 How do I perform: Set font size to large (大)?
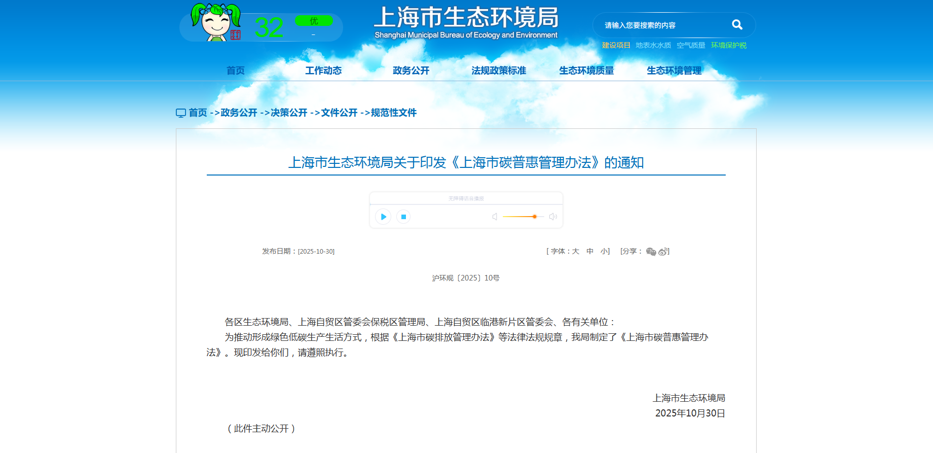tap(576, 251)
